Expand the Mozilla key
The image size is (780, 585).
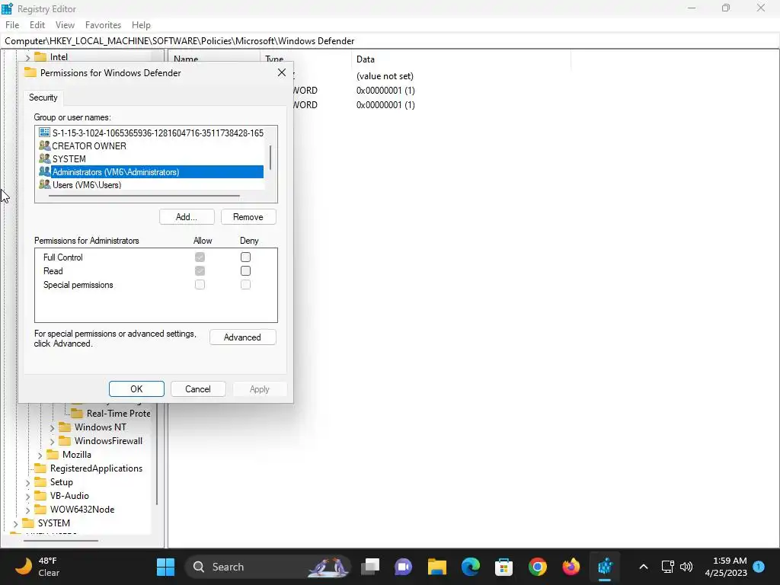coord(40,456)
